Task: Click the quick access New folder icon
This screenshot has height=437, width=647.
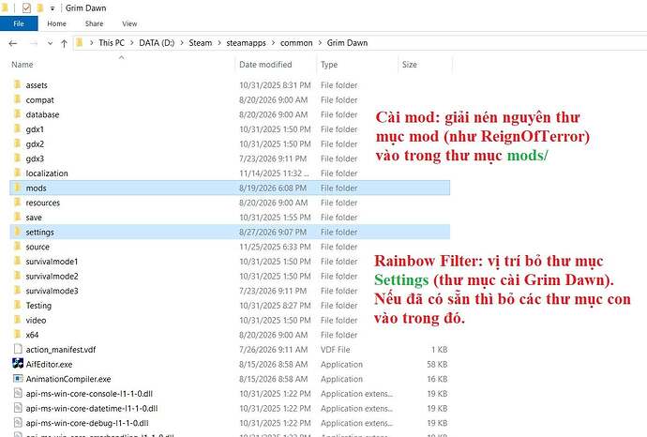Action: pyautogui.click(x=40, y=8)
